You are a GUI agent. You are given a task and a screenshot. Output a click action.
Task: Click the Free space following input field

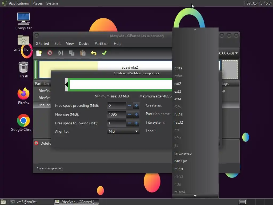tap(117, 123)
